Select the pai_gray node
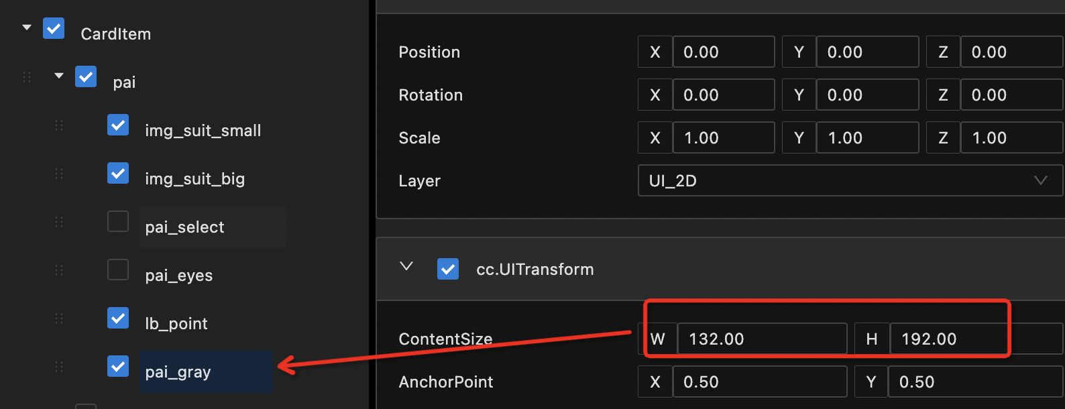This screenshot has width=1065, height=409. pyautogui.click(x=178, y=372)
